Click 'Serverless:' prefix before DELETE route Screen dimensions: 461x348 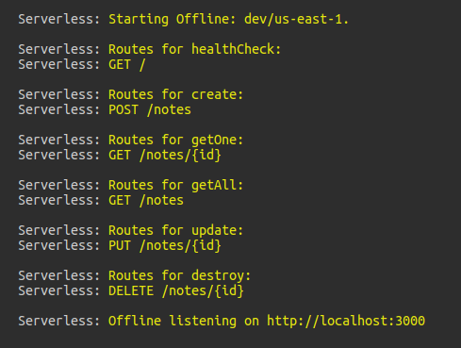[x=59, y=290]
